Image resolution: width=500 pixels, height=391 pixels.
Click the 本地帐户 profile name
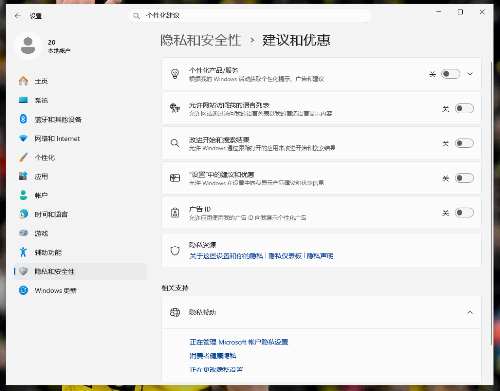[59, 51]
